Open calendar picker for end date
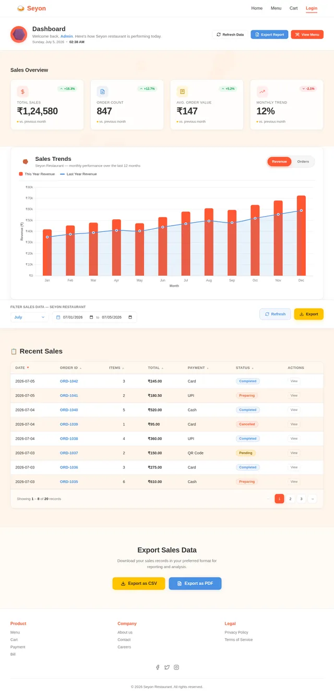Image resolution: width=334 pixels, height=695 pixels. point(130,317)
